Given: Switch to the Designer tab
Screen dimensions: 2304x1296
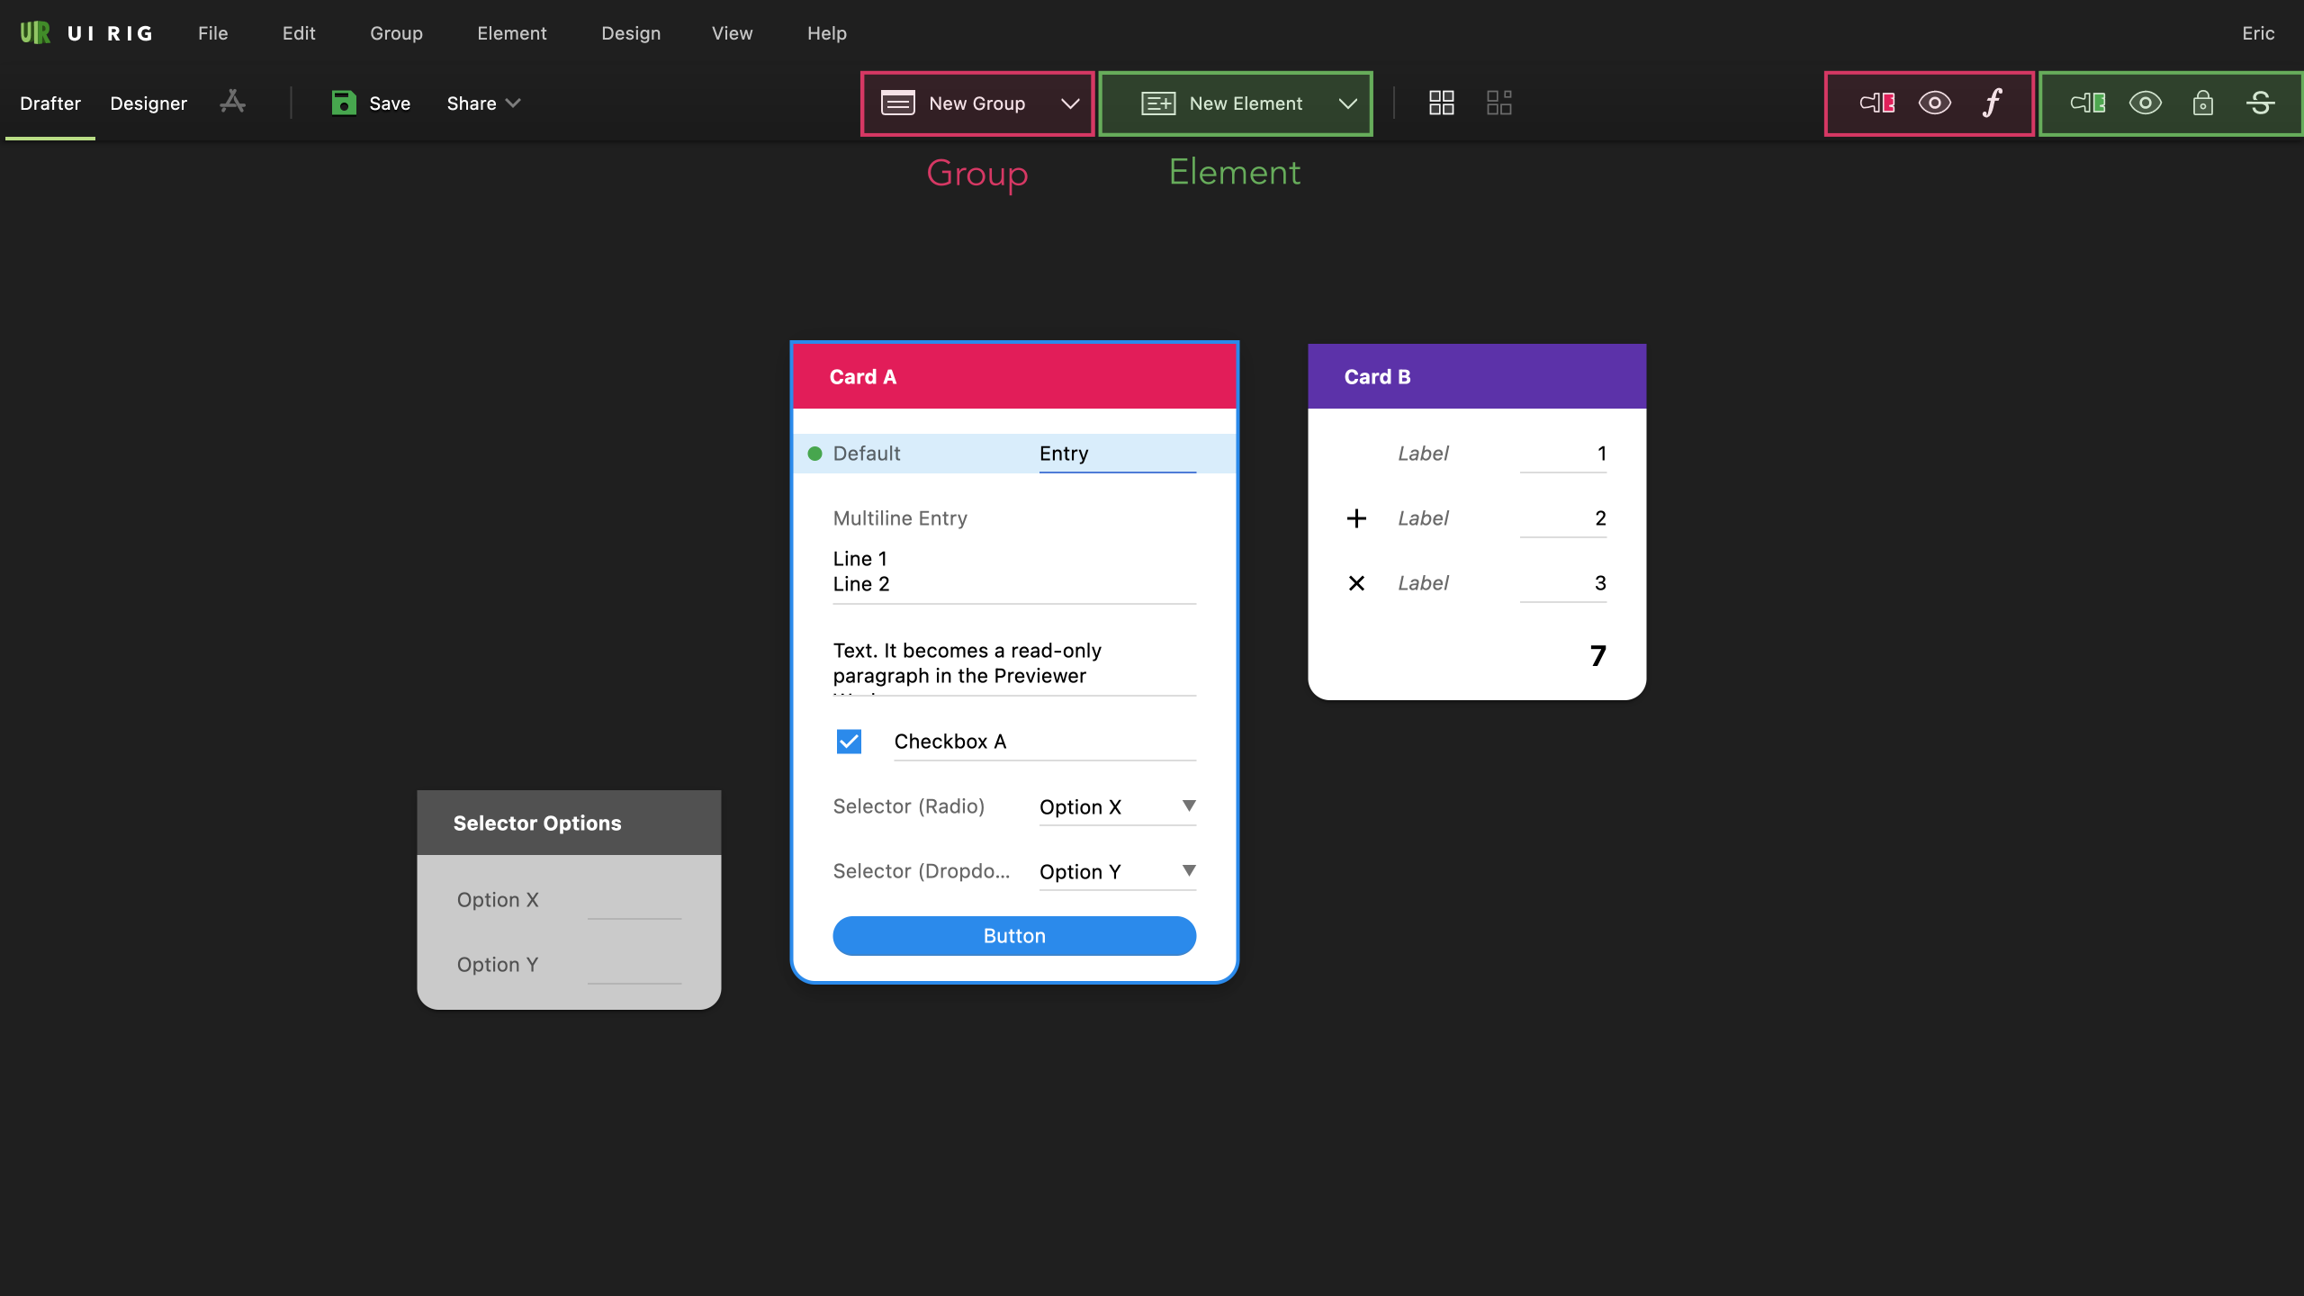Looking at the screenshot, I should click(148, 103).
